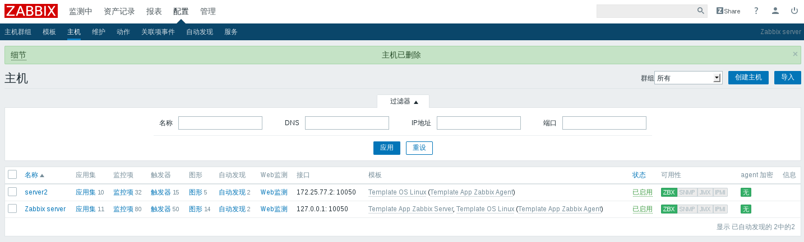Focus the IP地址 filter field

[479, 123]
